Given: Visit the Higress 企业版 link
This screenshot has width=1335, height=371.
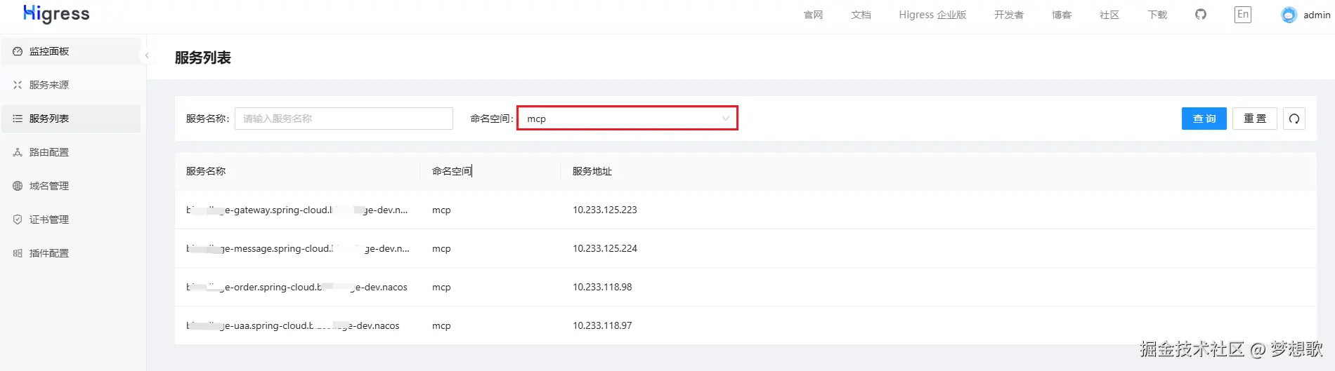Looking at the screenshot, I should click(932, 15).
